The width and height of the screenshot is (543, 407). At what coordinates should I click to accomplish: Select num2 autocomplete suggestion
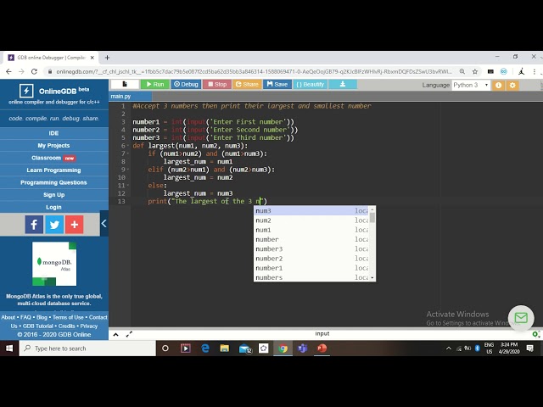311,220
